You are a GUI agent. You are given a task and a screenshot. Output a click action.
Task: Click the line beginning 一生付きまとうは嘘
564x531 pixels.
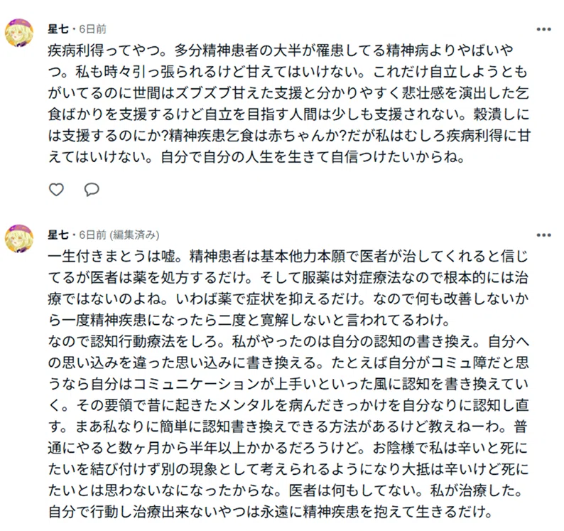click(288, 257)
